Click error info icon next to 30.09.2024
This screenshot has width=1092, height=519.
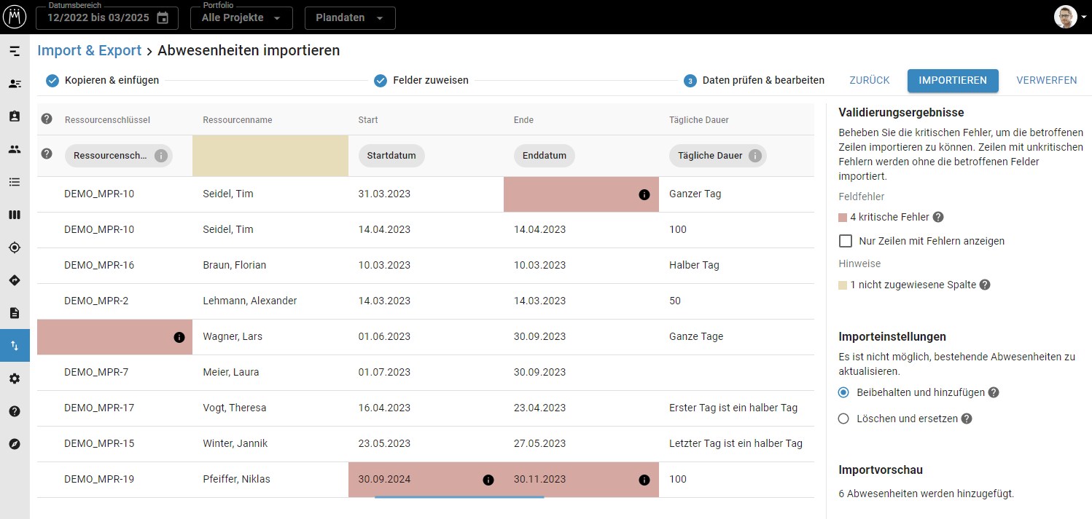(x=488, y=480)
